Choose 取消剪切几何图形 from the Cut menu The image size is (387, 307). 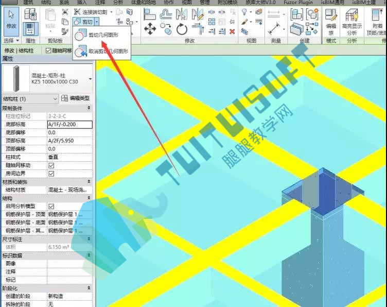pos(101,51)
